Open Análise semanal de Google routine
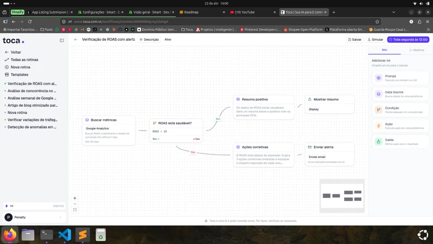433x244 pixels. pos(32,98)
